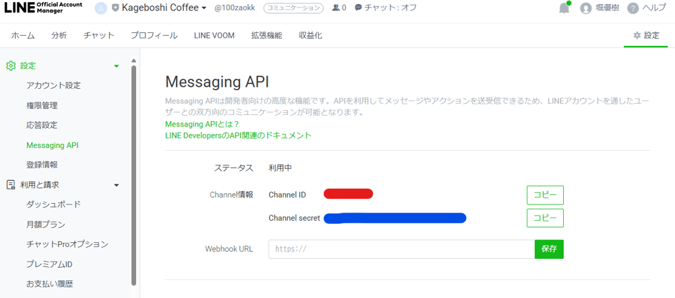675x298 pixels.
Task: Open 登録情報 in sidebar
Action: pyautogui.click(x=42, y=164)
